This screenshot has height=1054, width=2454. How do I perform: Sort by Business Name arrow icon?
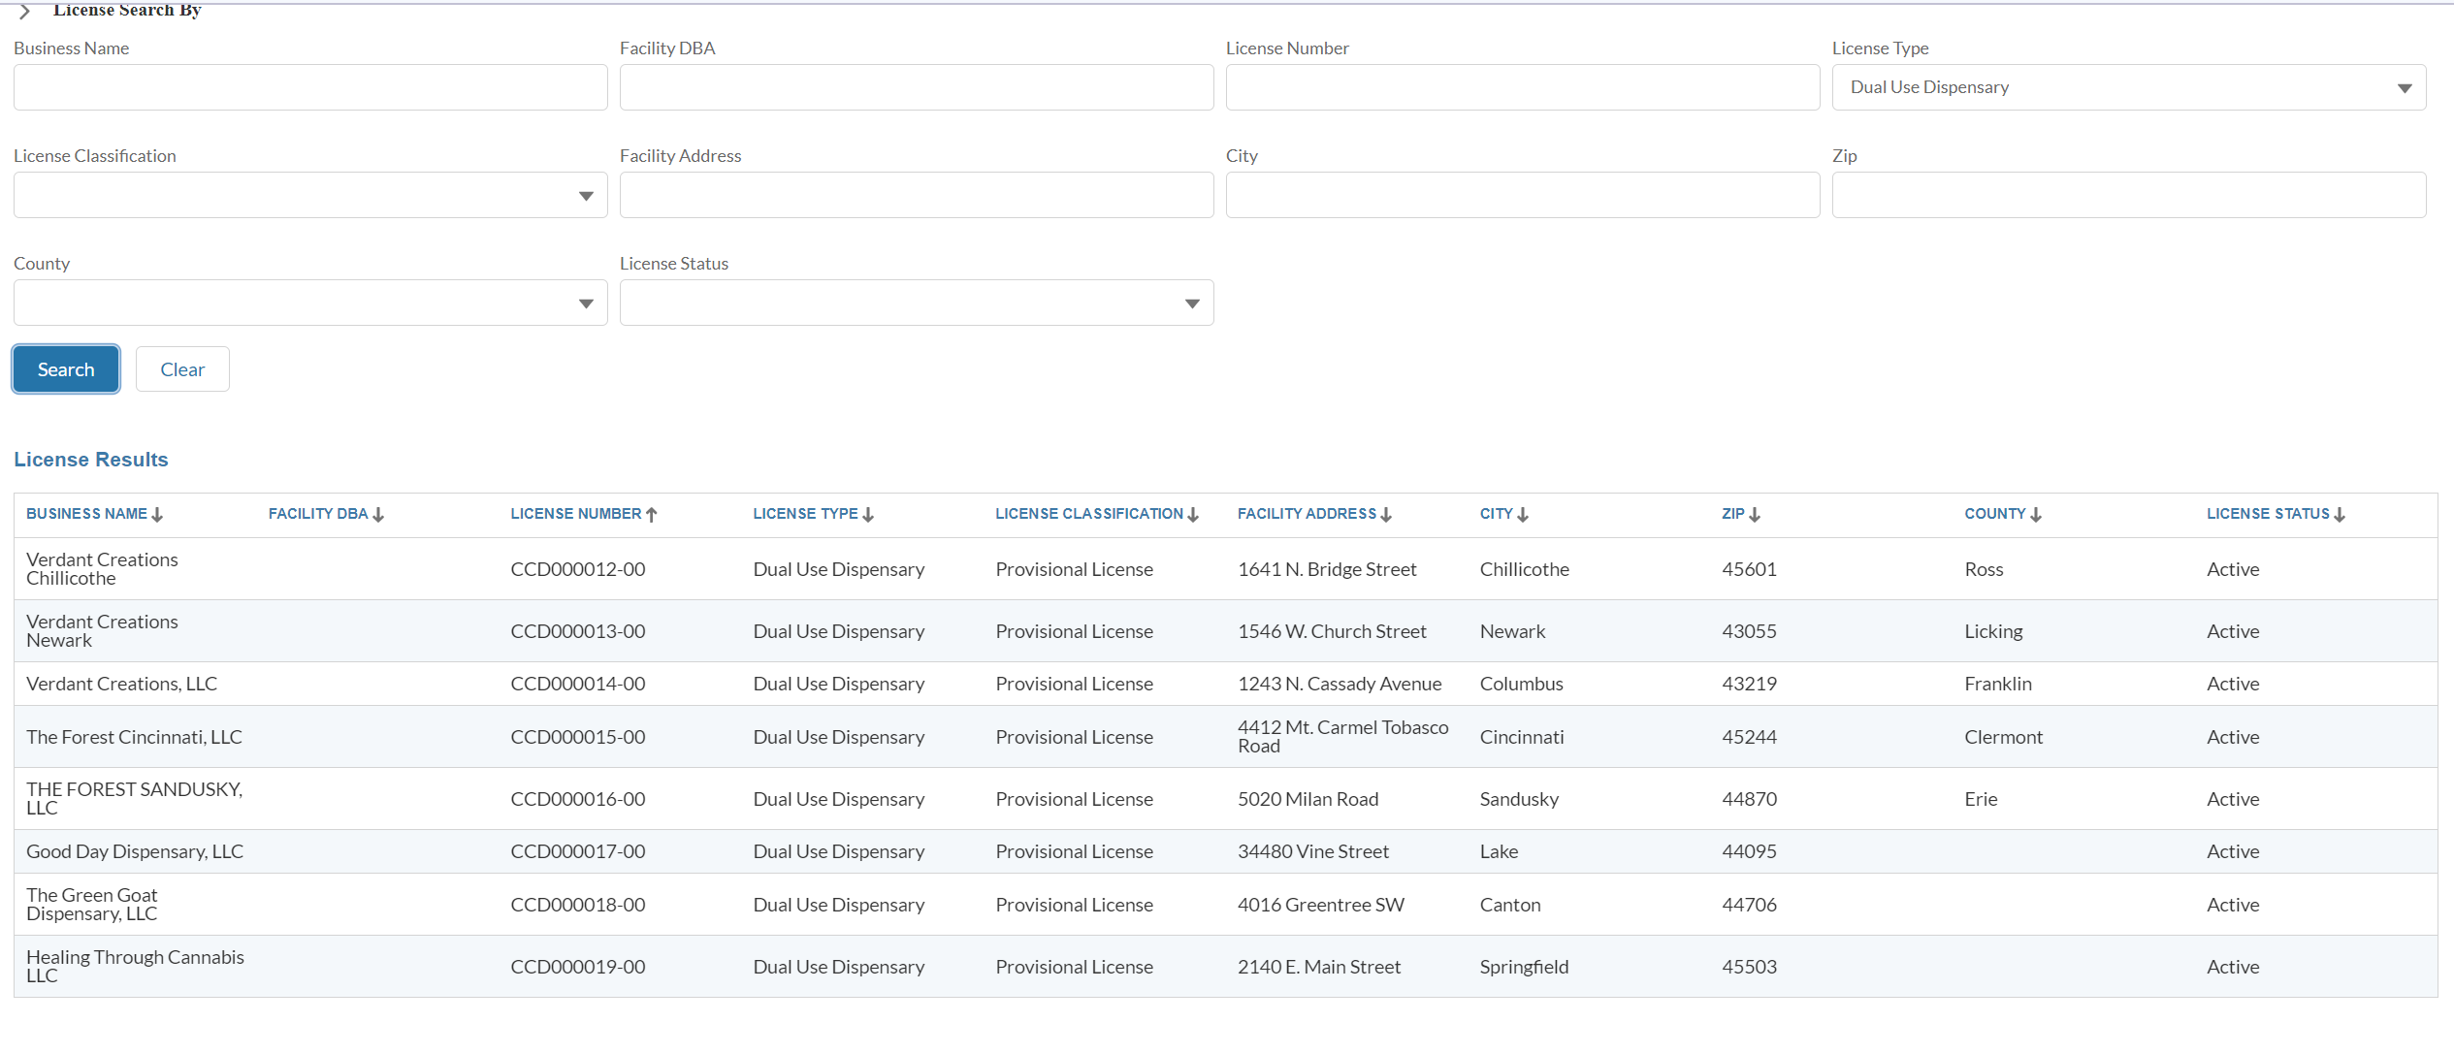[157, 515]
